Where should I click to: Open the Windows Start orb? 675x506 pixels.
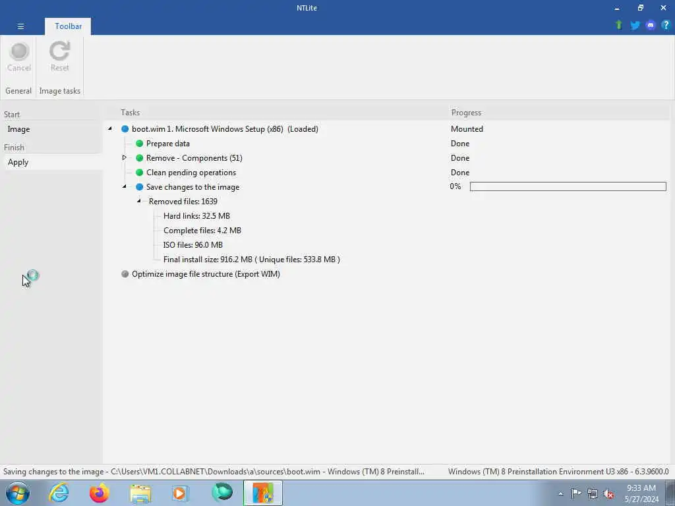tap(18, 493)
